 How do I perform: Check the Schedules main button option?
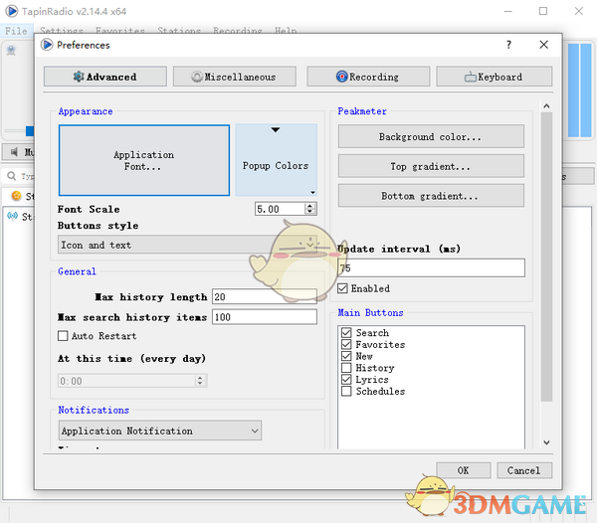click(346, 392)
